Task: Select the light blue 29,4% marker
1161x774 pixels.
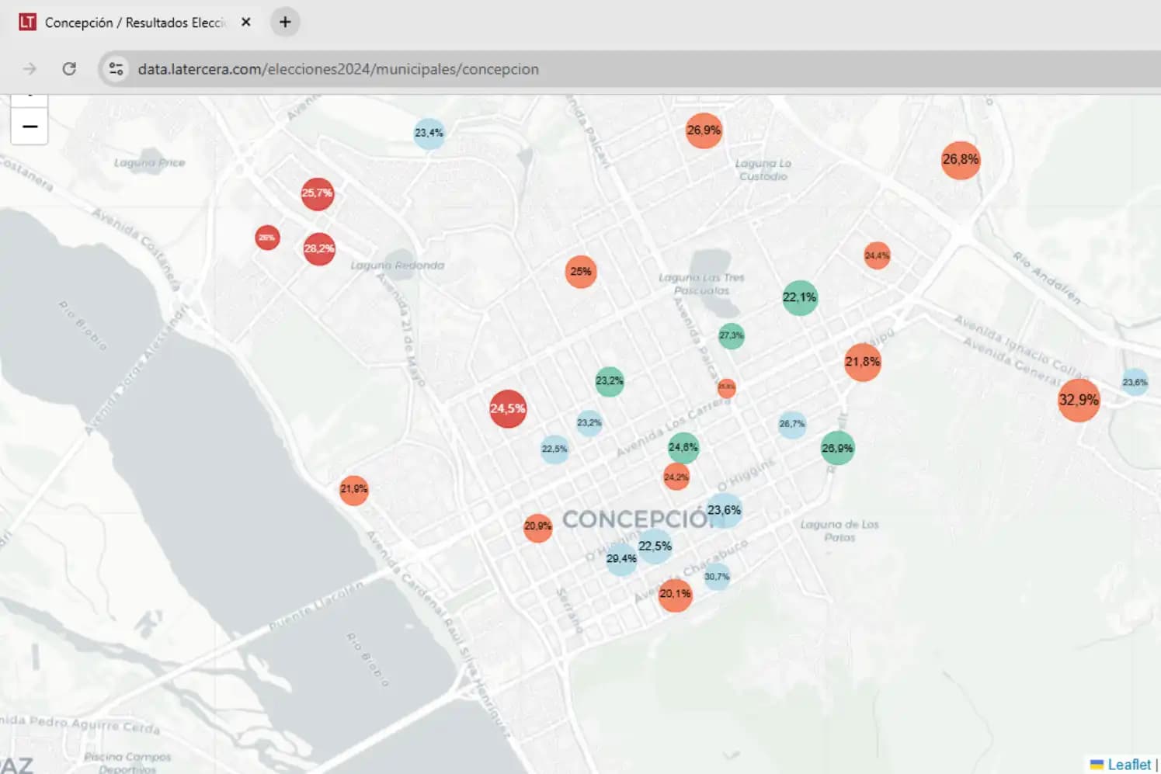Action: (x=621, y=559)
